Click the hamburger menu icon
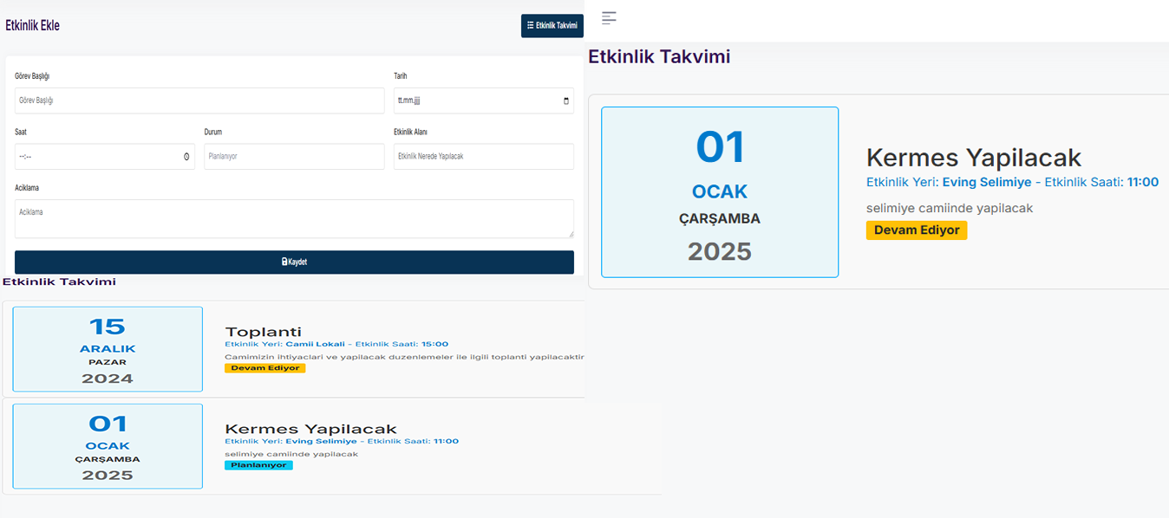Screen dimensions: 1169x518 point(609,17)
